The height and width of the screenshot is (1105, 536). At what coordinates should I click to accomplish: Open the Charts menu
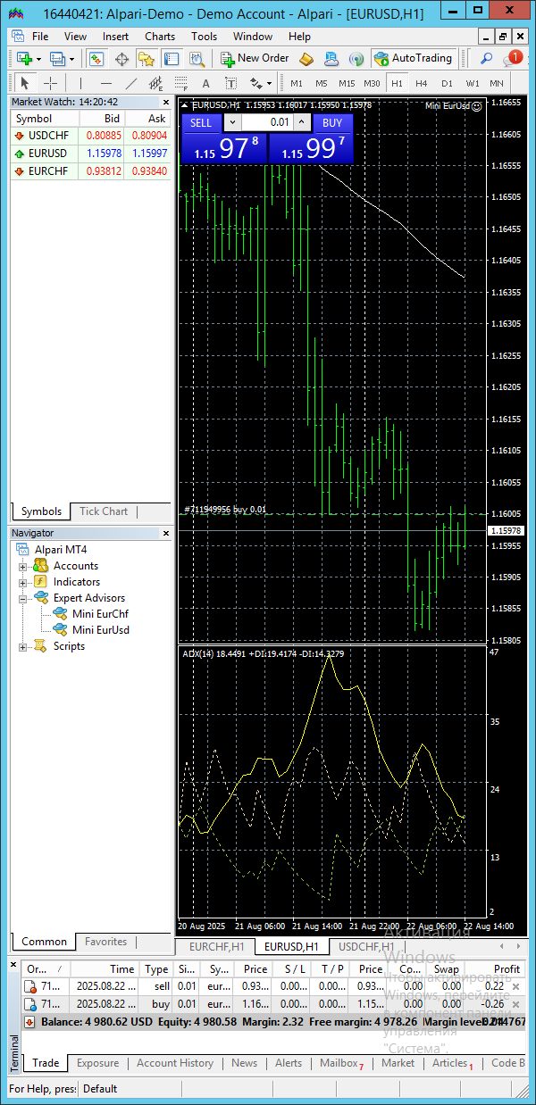tap(160, 37)
